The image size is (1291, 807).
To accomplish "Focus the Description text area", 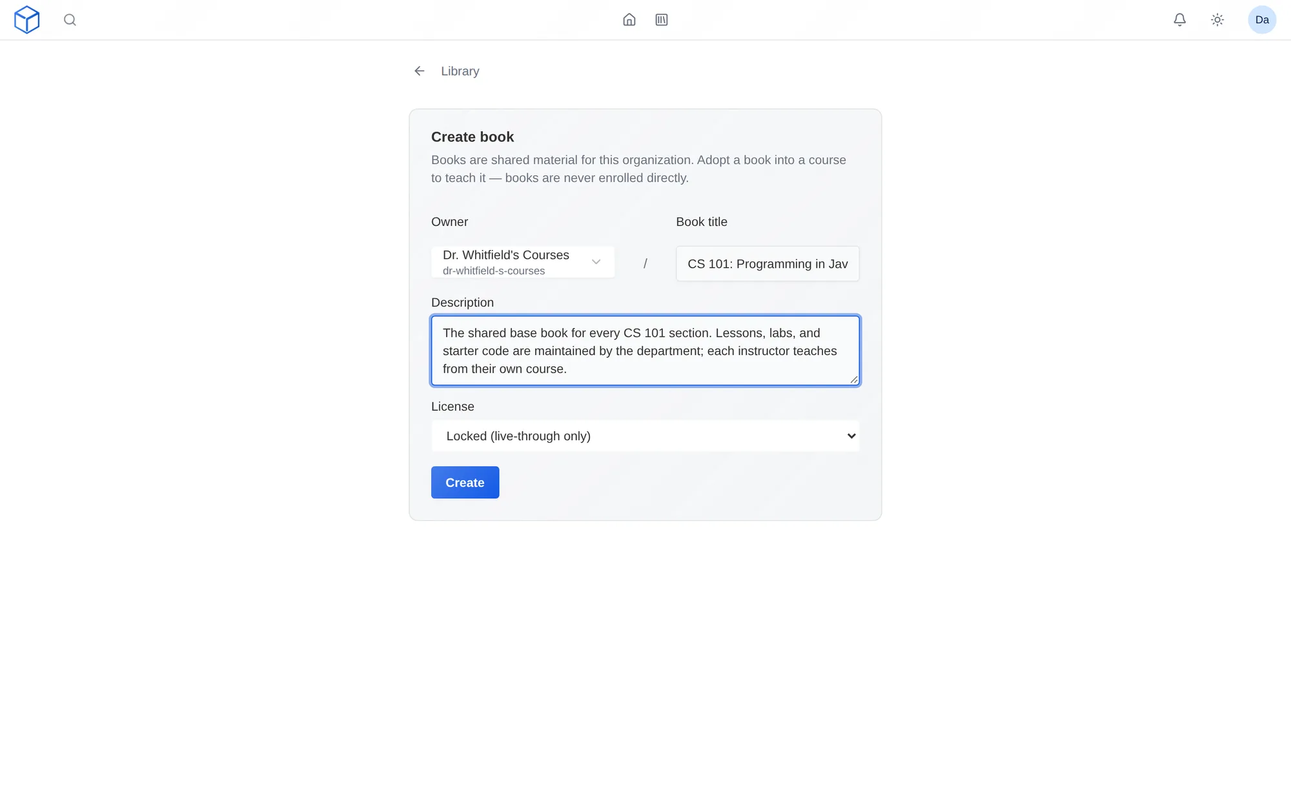I will 645,351.
